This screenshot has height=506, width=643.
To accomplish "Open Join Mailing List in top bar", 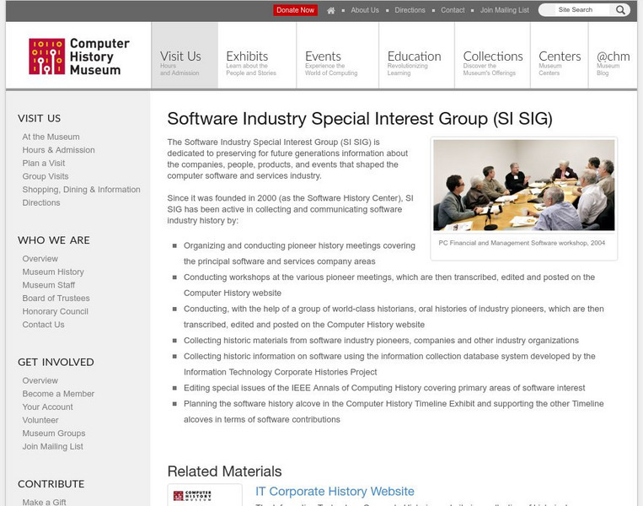I will pos(505,10).
